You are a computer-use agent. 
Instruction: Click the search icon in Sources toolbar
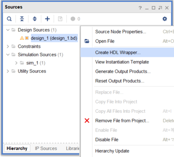[x=9, y=19]
